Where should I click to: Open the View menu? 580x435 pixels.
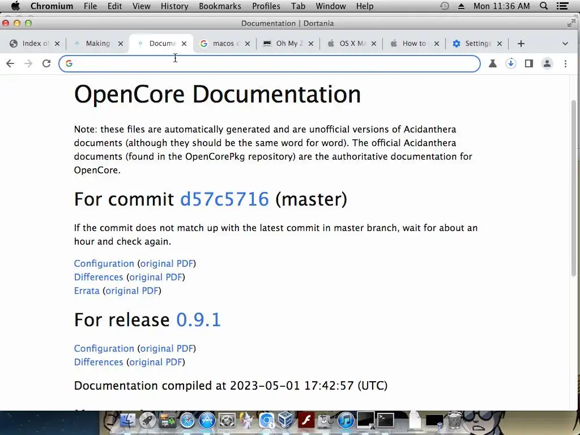click(x=141, y=6)
